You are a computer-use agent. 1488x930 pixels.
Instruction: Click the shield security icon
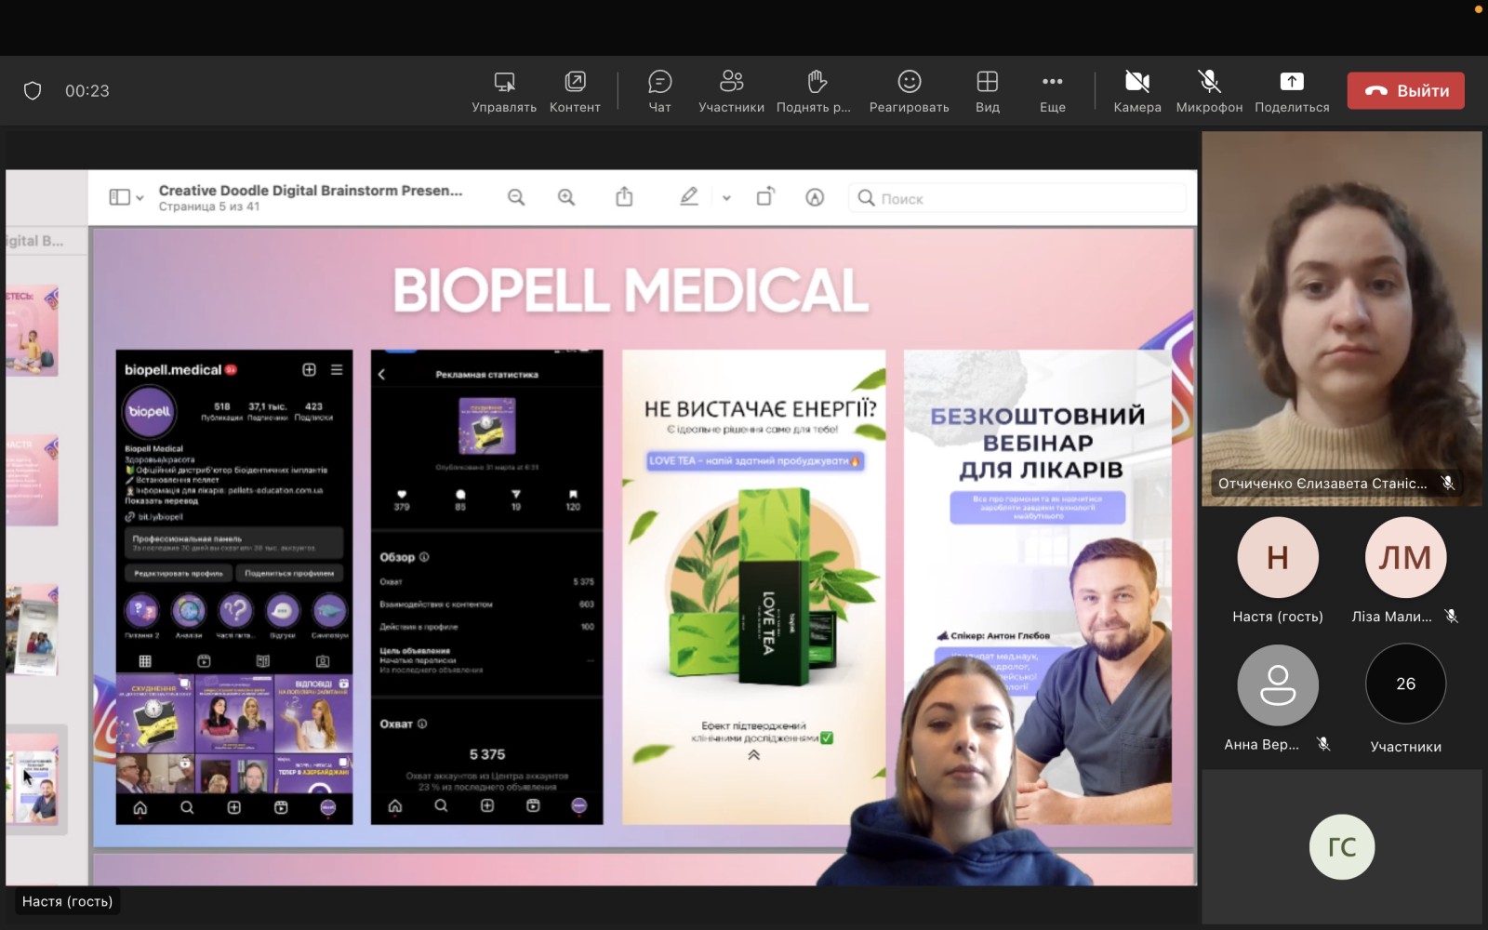point(33,90)
